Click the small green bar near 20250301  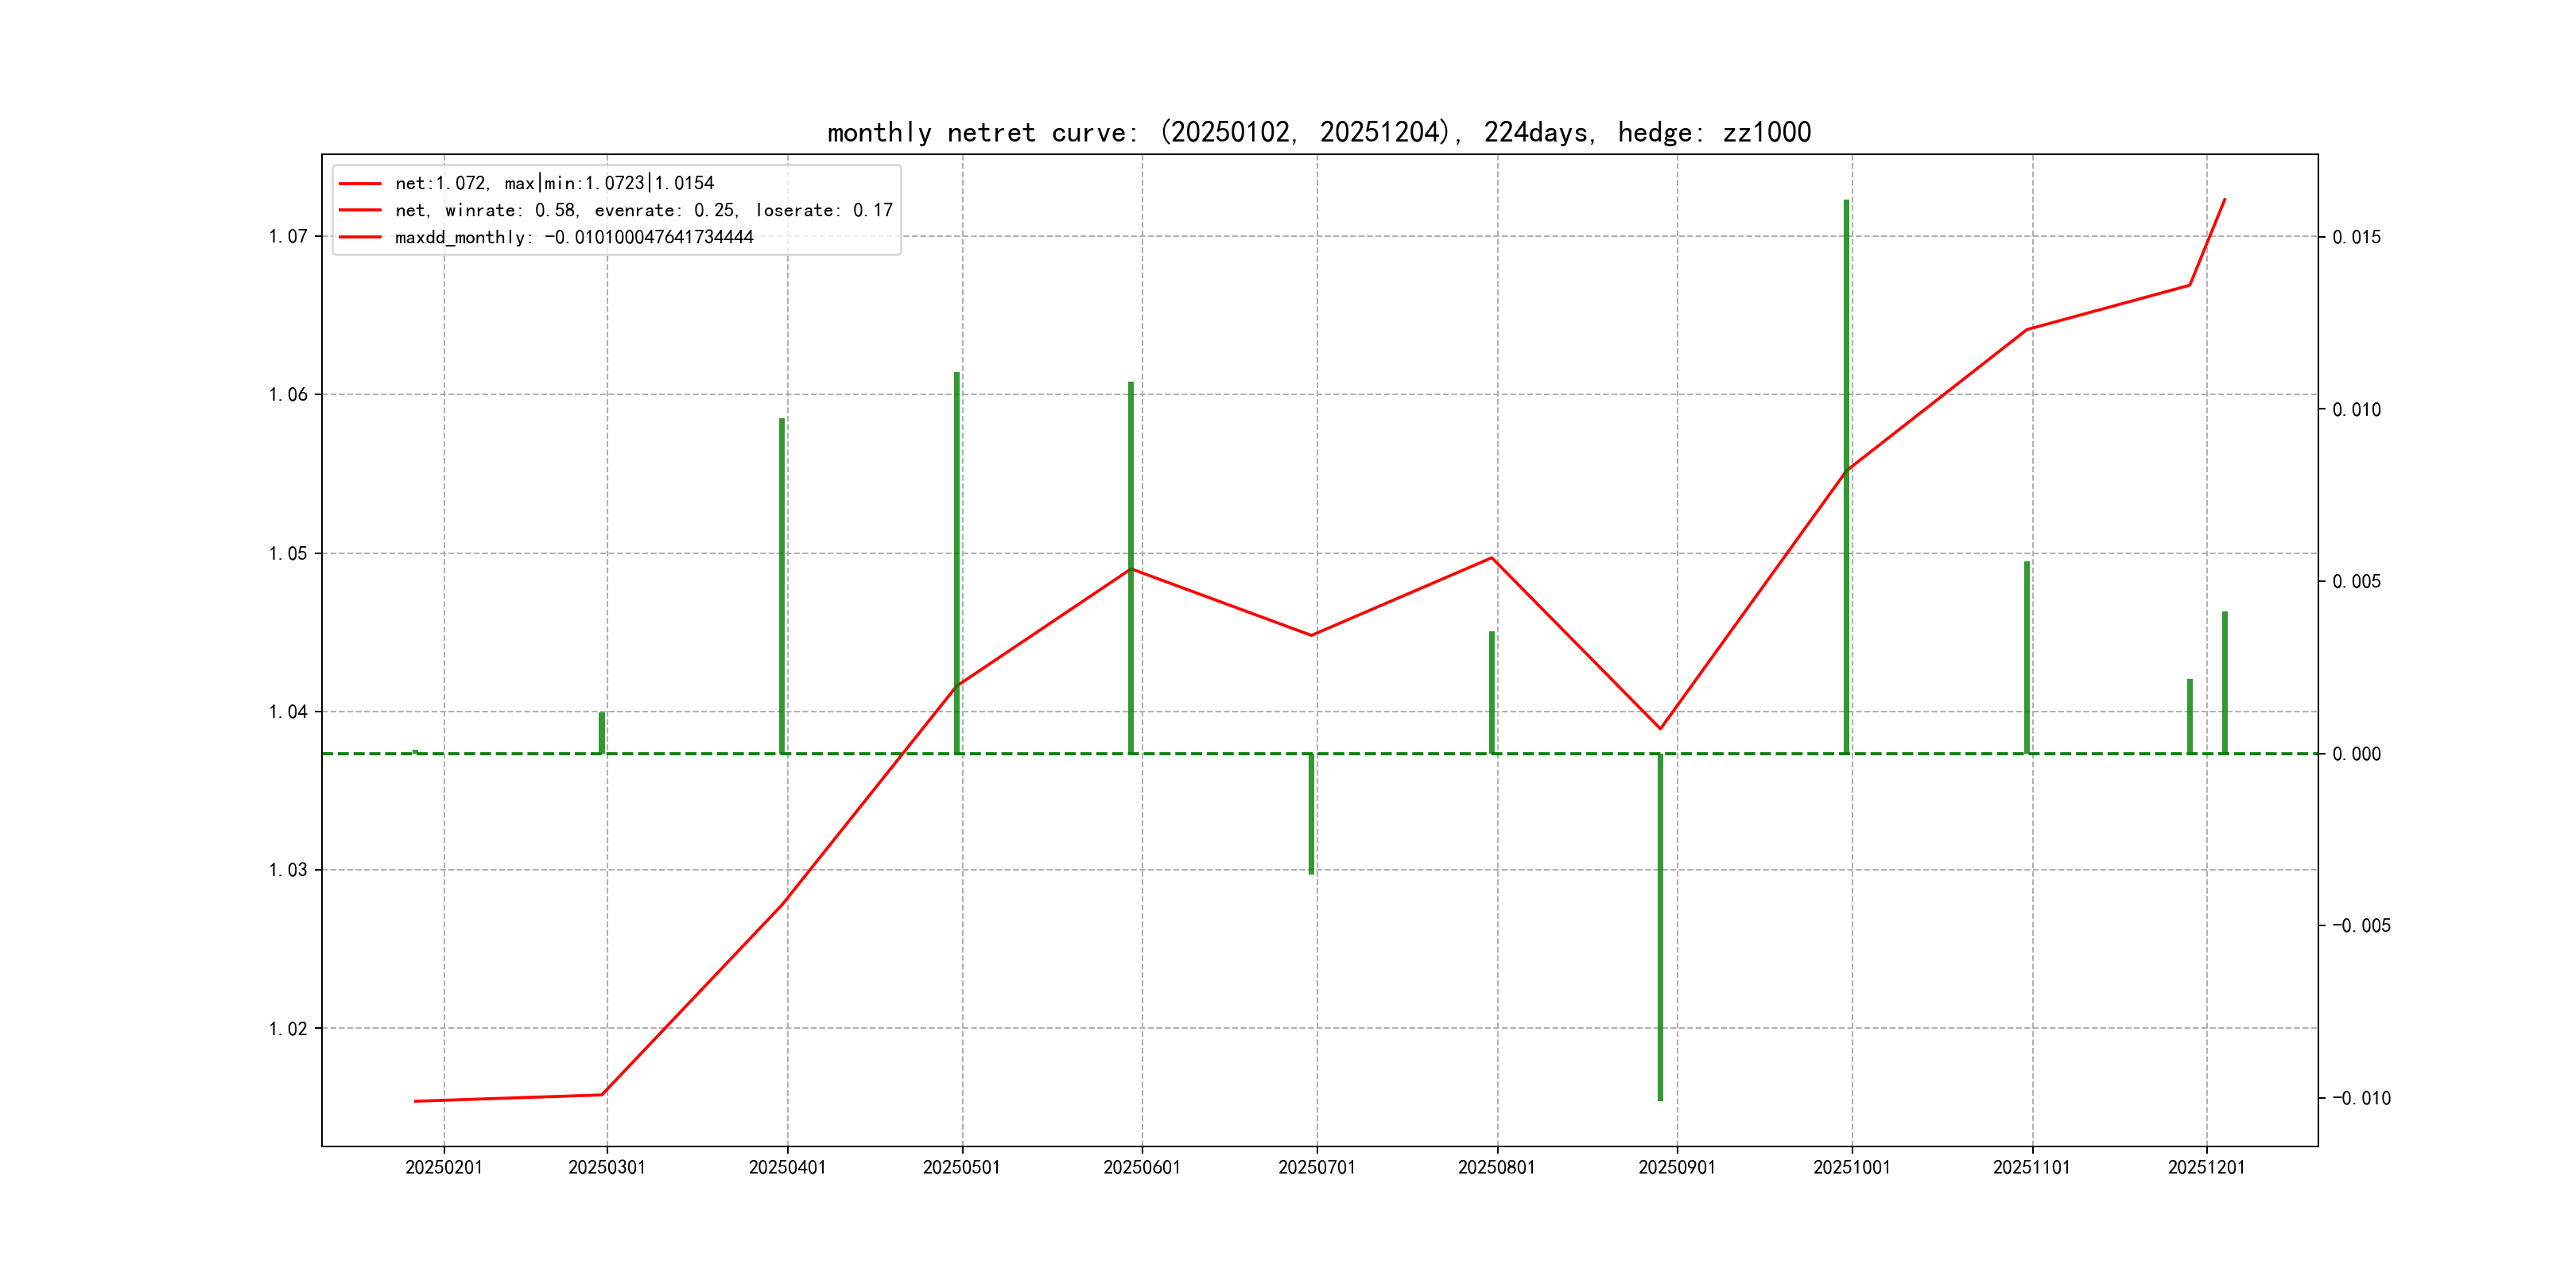[602, 733]
